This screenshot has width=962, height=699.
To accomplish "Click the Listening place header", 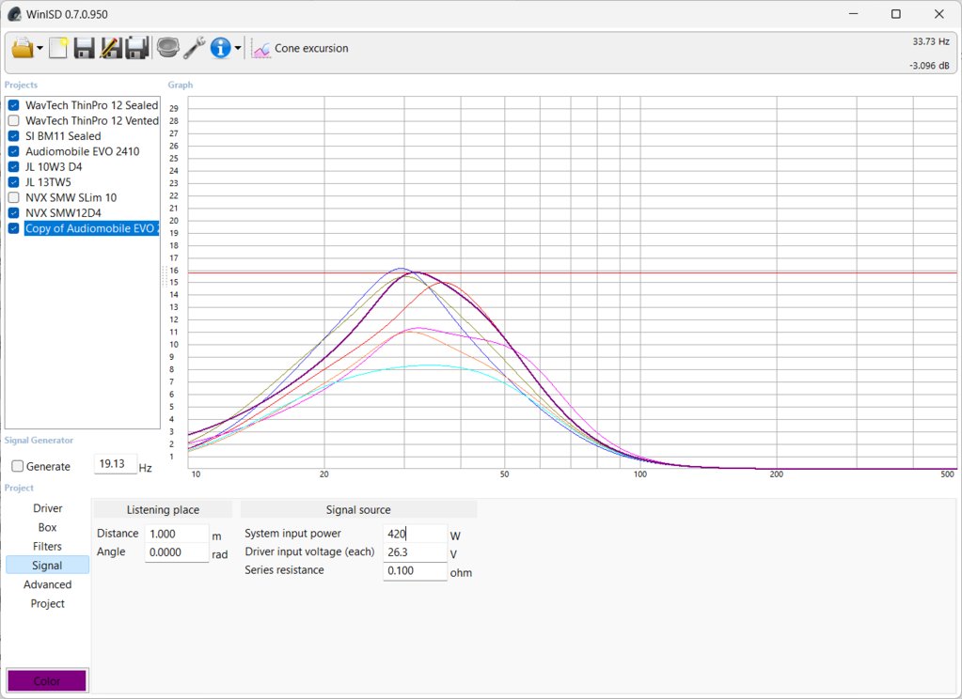I will point(163,509).
